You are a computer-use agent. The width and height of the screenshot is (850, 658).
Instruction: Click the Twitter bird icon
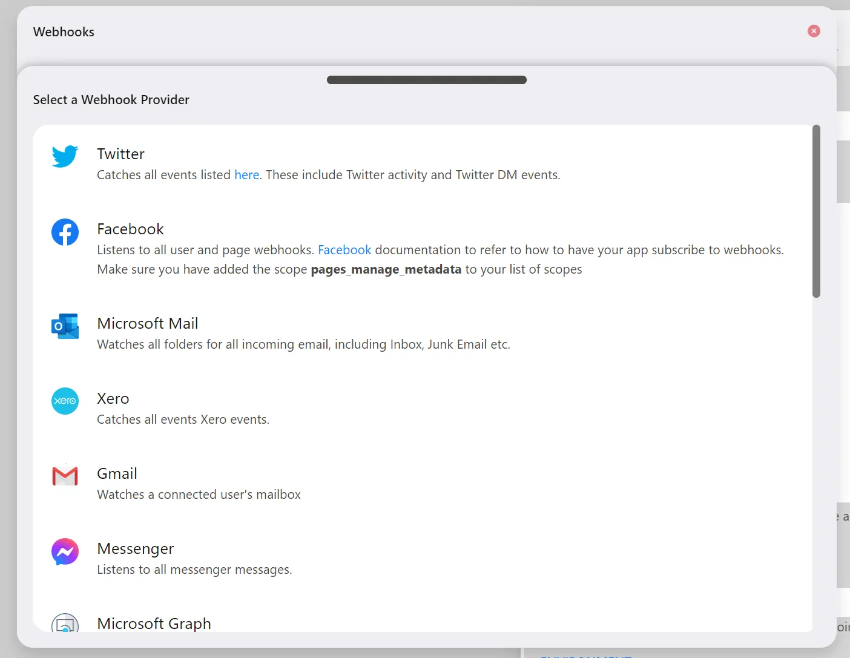65,156
